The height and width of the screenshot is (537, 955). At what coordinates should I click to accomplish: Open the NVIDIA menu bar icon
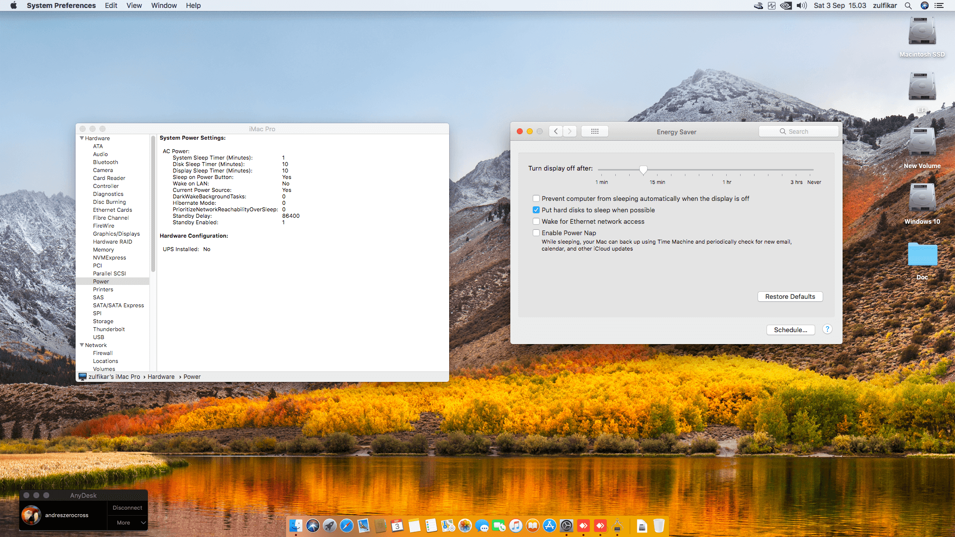pos(786,5)
